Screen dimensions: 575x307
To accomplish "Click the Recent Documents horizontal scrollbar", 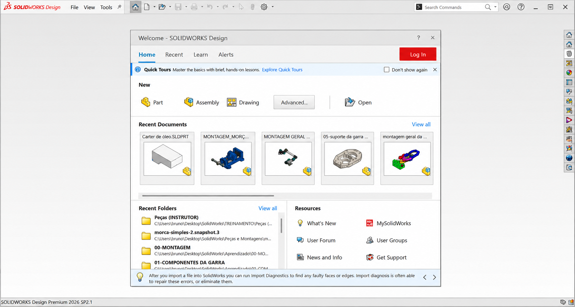I will point(208,195).
